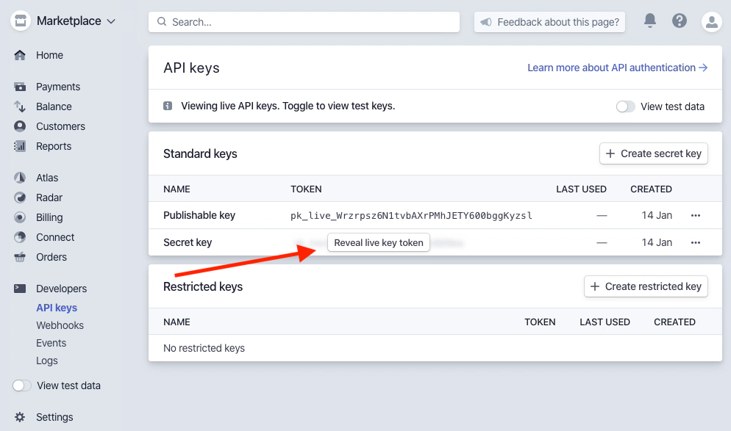This screenshot has width=731, height=431.
Task: Open Balance section
Action: coord(54,106)
